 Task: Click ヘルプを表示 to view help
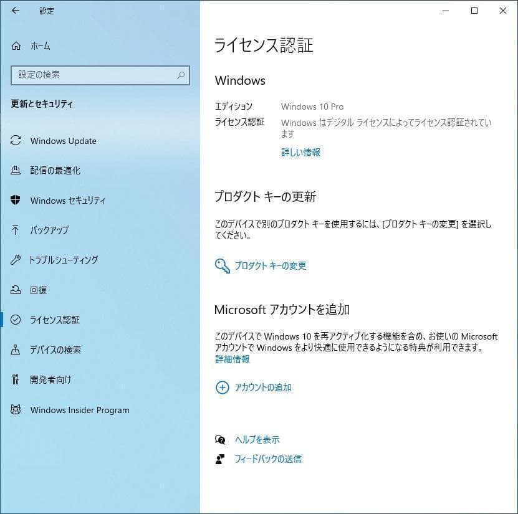tap(256, 439)
